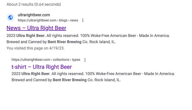This screenshot has height=110, width=192.
Task: Open the three-dot menu beside the news URL
Action: click(83, 20)
